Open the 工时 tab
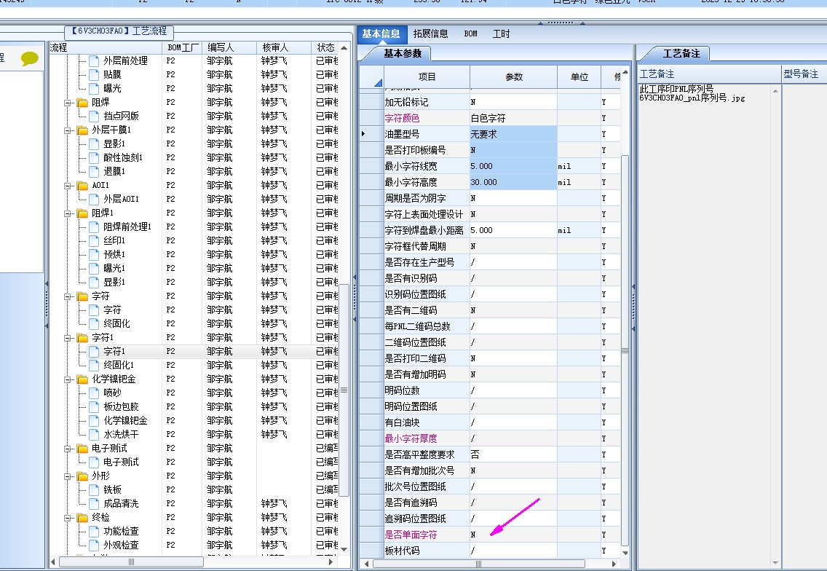The width and height of the screenshot is (827, 571). [501, 34]
